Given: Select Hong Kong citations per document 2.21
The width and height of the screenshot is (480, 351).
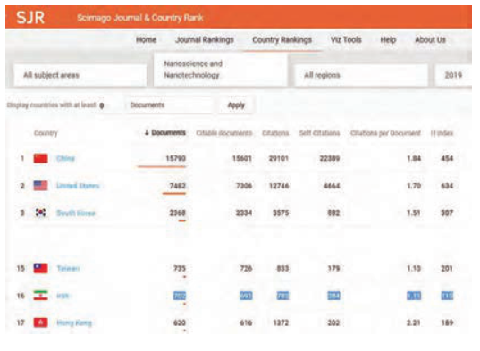Looking at the screenshot, I should (413, 322).
